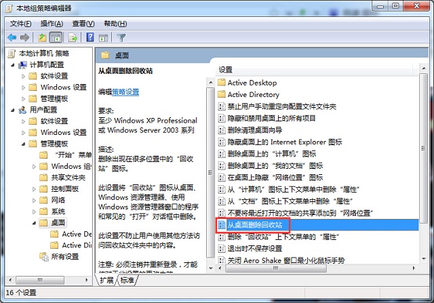Click the Filter funnel toolbar icon
The height and width of the screenshot is (303, 434).
tap(121, 38)
